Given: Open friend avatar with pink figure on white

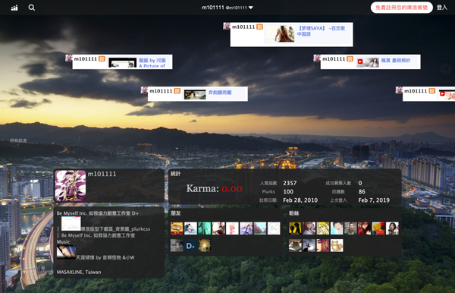Looking at the screenshot, I should click(232, 228).
